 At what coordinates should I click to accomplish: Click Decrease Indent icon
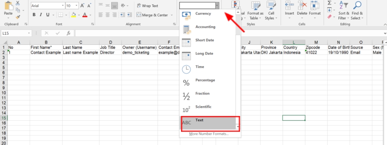click(x=123, y=15)
